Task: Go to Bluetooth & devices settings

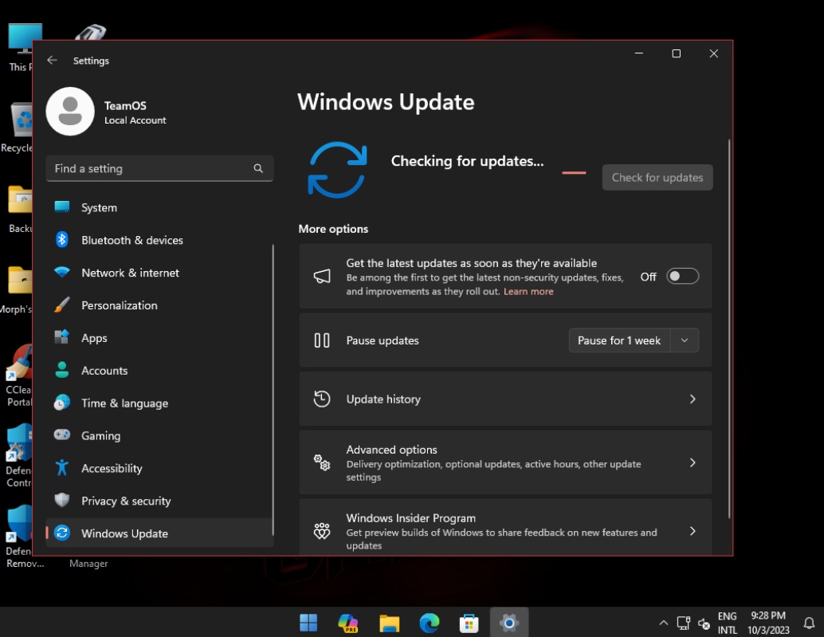Action: click(159, 240)
